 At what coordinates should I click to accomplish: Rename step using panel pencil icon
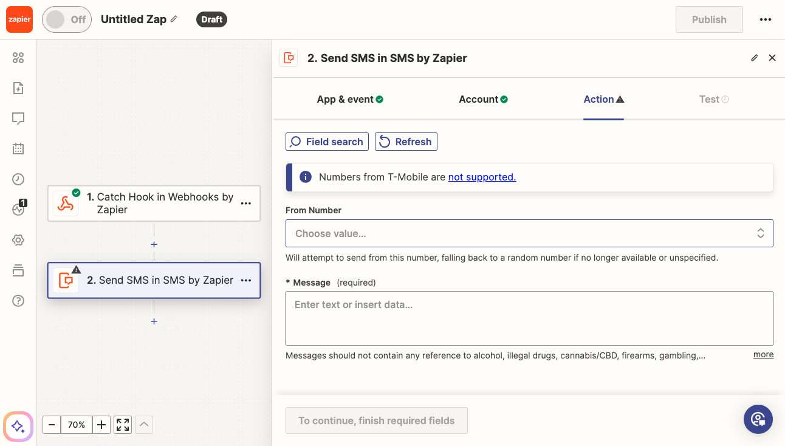(755, 58)
